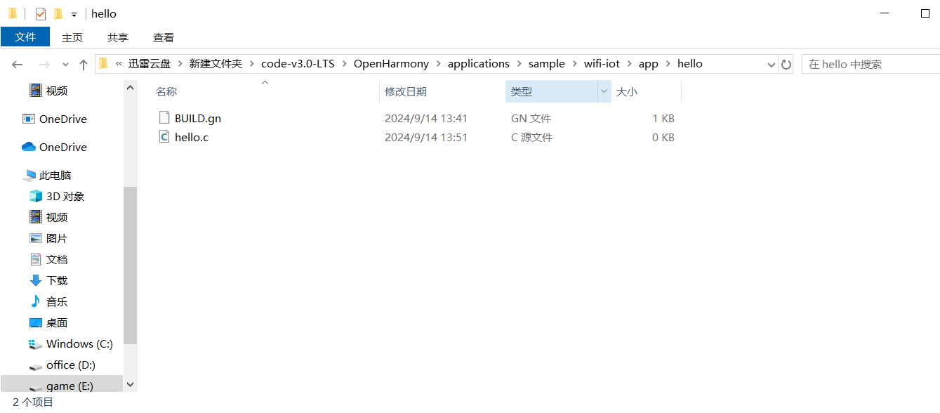Switch to the 共享 ribbon tab
Image resolution: width=940 pixels, height=413 pixels.
pos(118,37)
